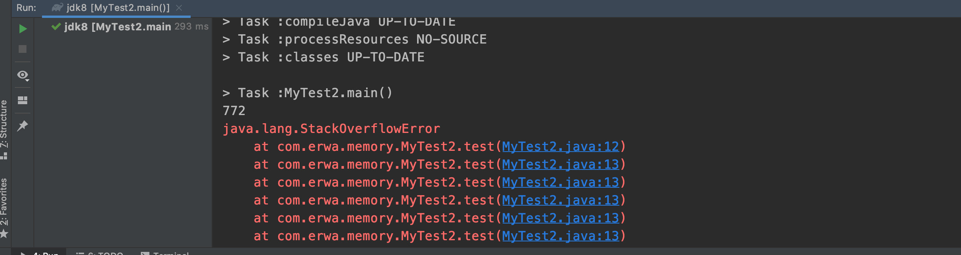Close the jdk8 MyTest2.main run tab

[x=179, y=8]
